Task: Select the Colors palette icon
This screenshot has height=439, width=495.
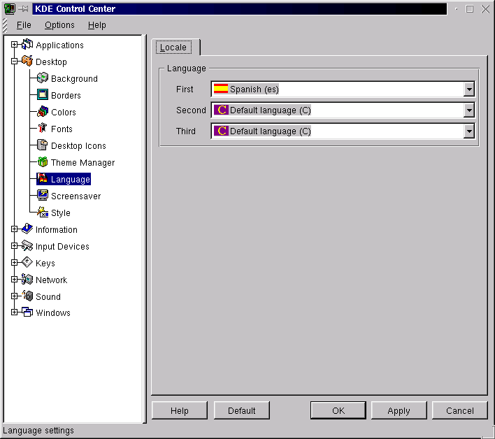Action: (43, 112)
